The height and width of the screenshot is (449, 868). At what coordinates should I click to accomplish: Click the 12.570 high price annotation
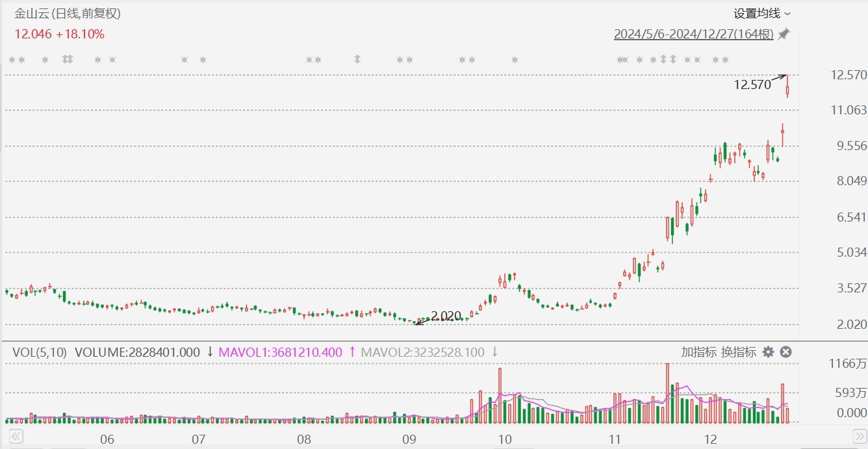752,84
